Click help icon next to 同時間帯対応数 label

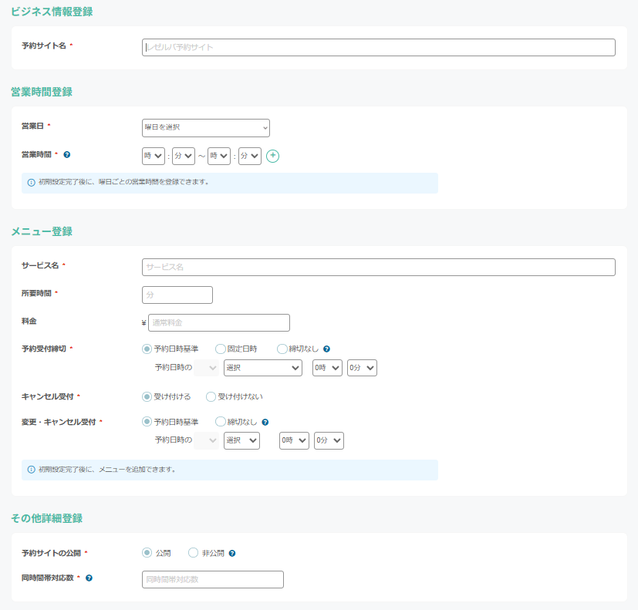coord(89,578)
